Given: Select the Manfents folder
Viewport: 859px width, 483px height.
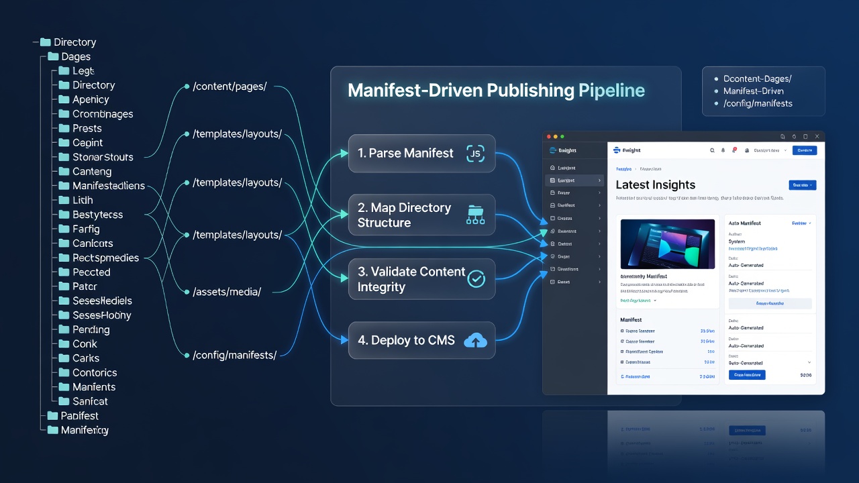Looking at the screenshot, I should coord(87,386).
